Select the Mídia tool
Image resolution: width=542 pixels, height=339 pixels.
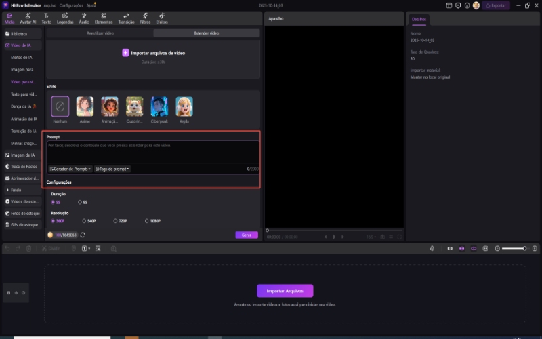click(x=9, y=18)
